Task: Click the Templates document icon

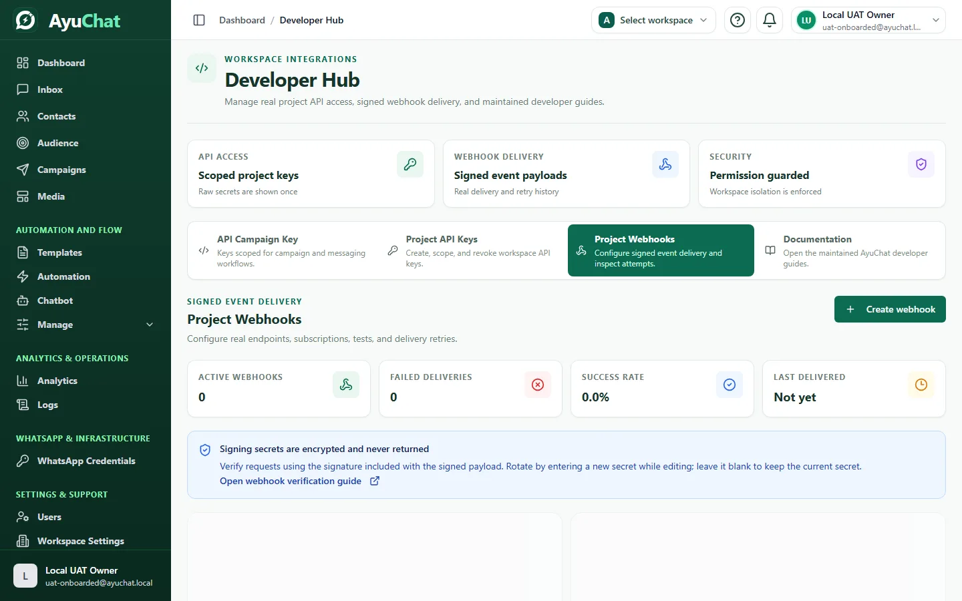Action: [x=23, y=252]
